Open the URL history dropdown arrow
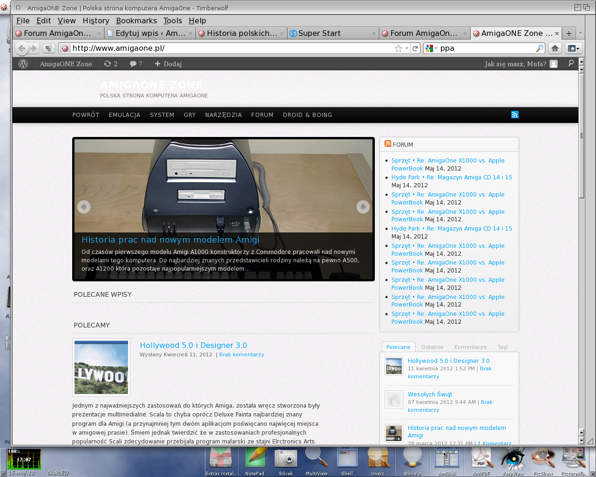Viewport: 596px width, 477px height. pyautogui.click(x=406, y=48)
